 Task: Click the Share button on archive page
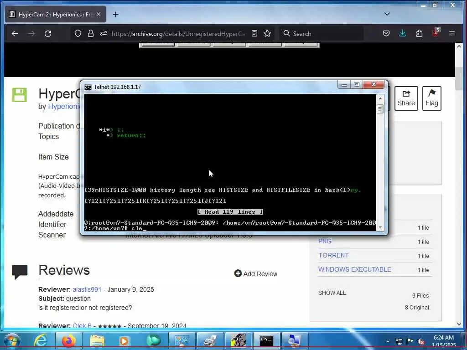coord(406,98)
